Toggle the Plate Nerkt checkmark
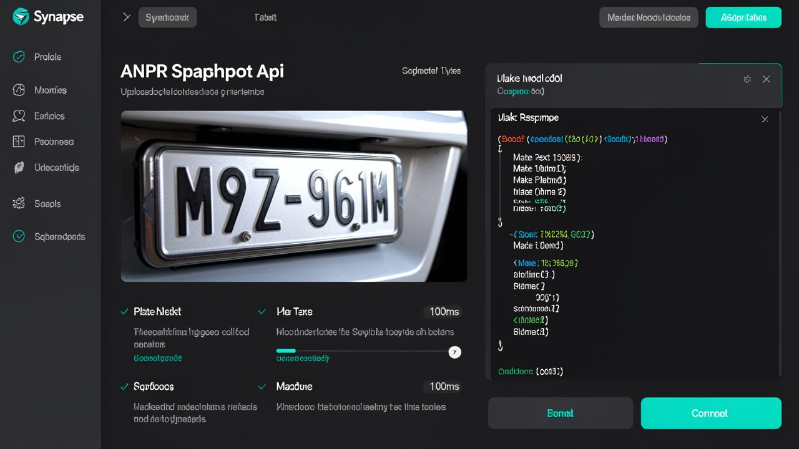Viewport: 799px width, 449px height. tap(125, 311)
